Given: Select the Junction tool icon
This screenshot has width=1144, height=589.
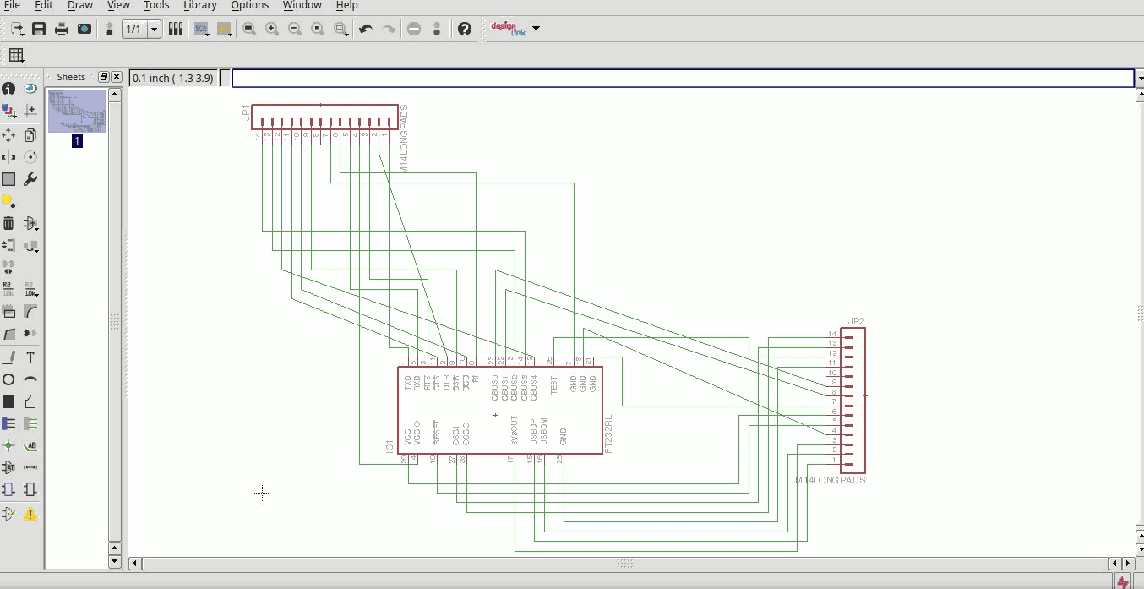Looking at the screenshot, I should [x=8, y=445].
